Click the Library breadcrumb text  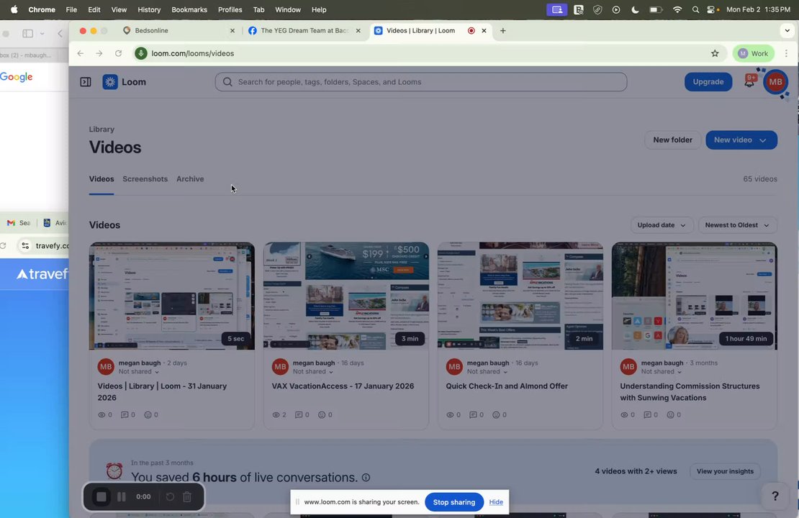[x=102, y=129]
